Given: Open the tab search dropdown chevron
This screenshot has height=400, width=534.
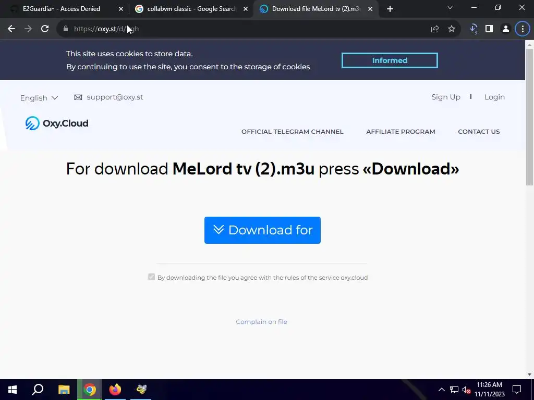Looking at the screenshot, I should 450,7.
